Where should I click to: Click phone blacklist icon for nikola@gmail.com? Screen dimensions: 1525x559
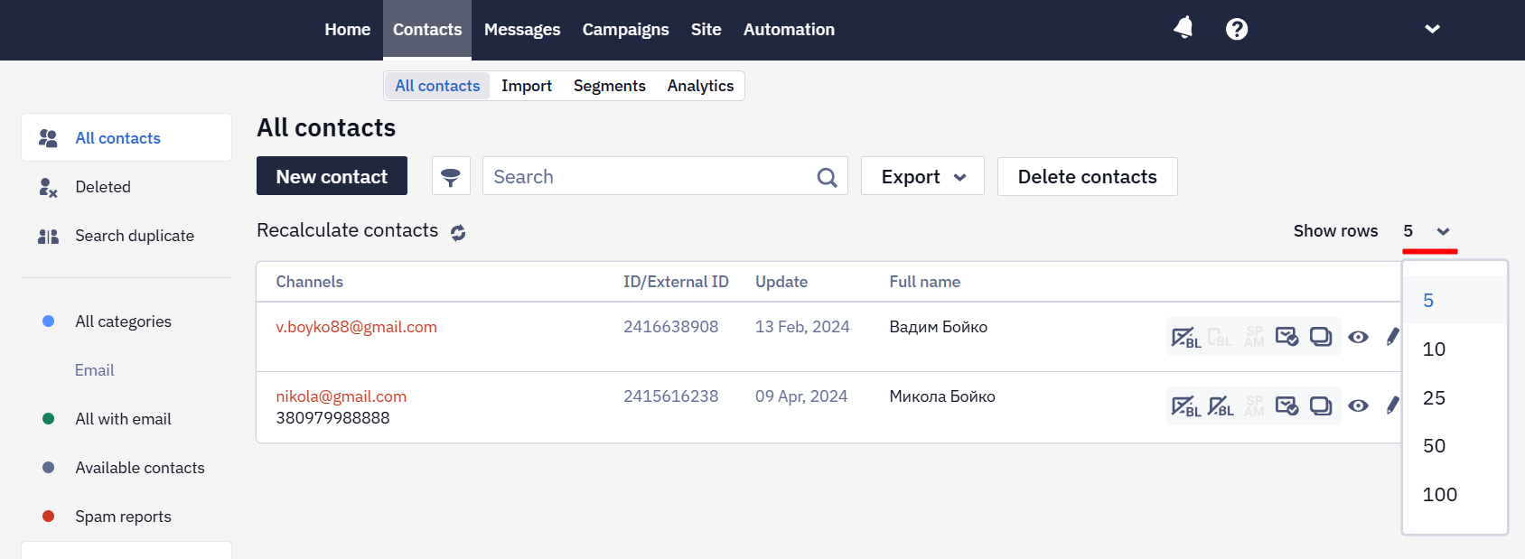coord(1221,406)
